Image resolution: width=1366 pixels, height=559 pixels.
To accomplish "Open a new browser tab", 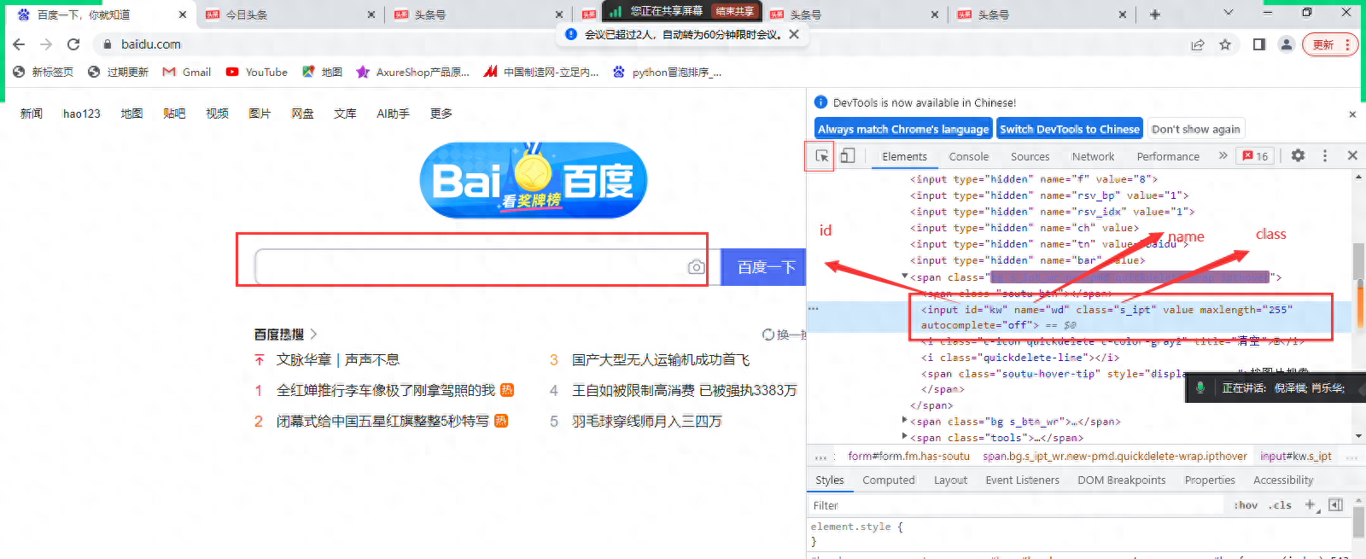I will (x=1154, y=15).
